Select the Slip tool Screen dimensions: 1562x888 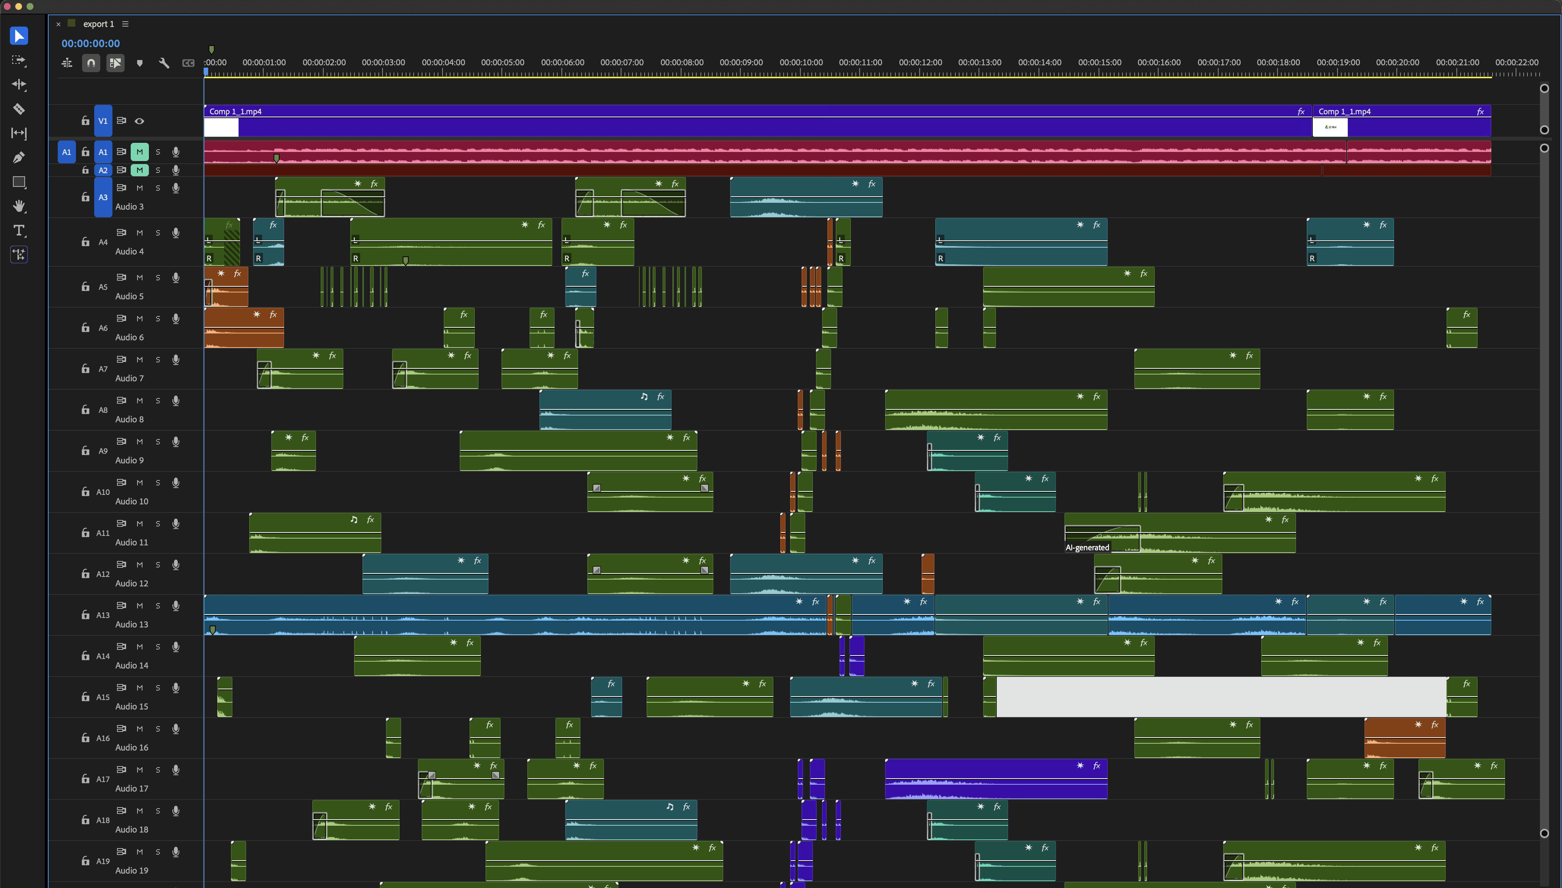pyautogui.click(x=19, y=133)
